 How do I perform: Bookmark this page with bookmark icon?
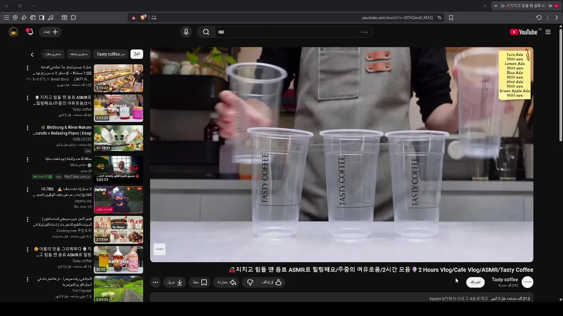[x=451, y=18]
